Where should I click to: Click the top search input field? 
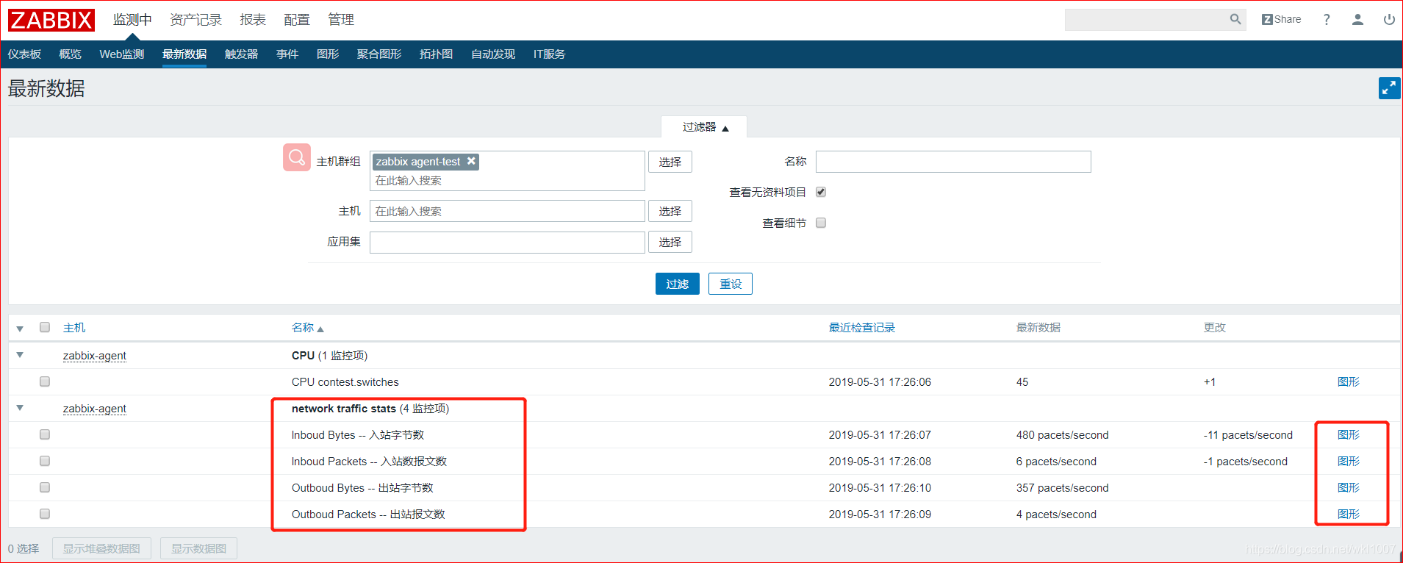coord(1147,19)
